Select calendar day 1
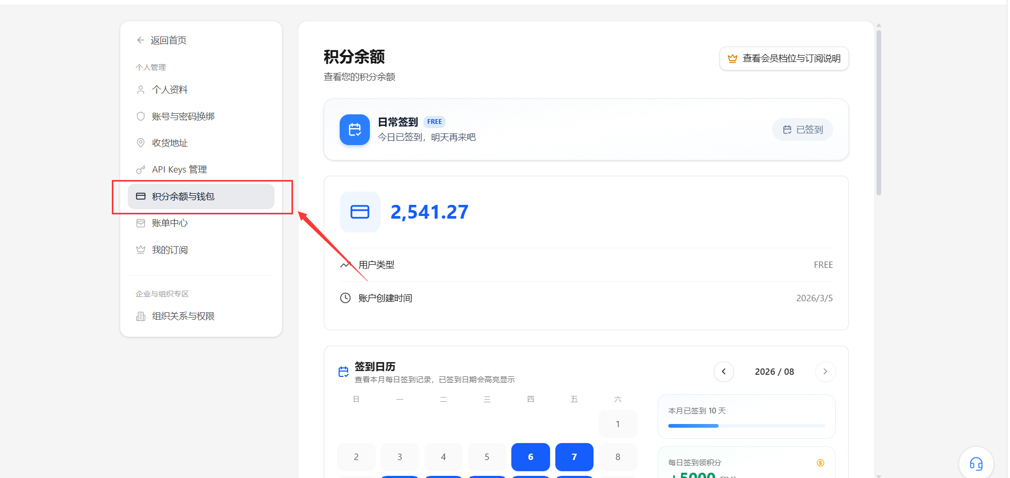 pos(618,424)
